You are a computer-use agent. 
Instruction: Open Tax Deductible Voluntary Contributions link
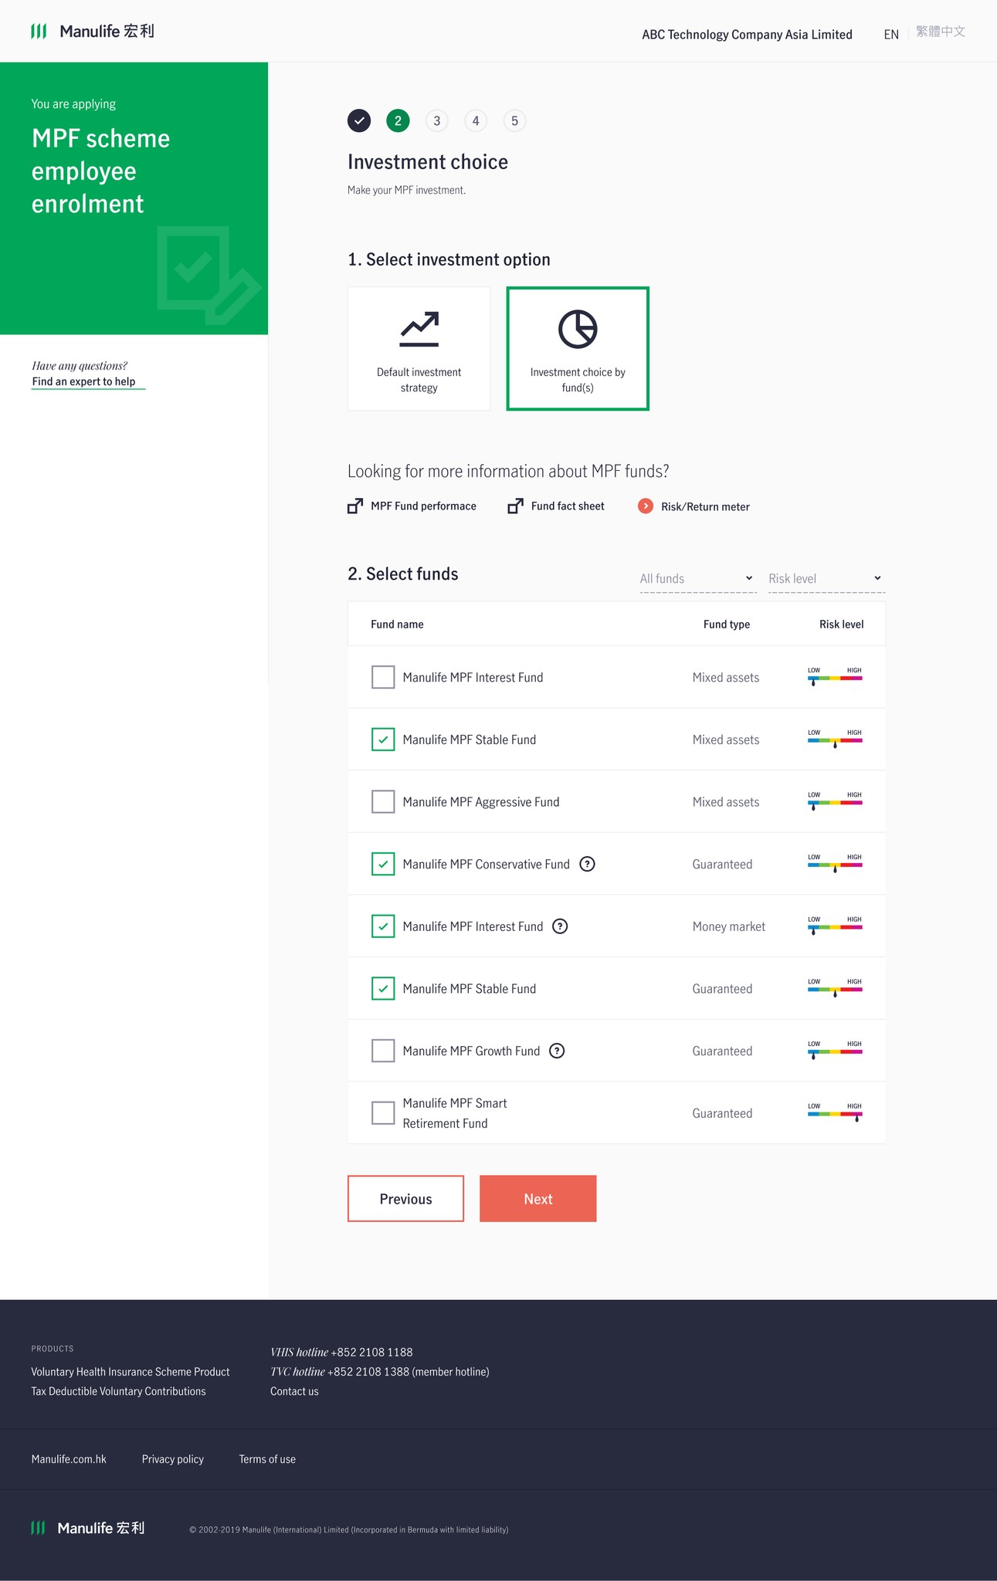point(118,1391)
